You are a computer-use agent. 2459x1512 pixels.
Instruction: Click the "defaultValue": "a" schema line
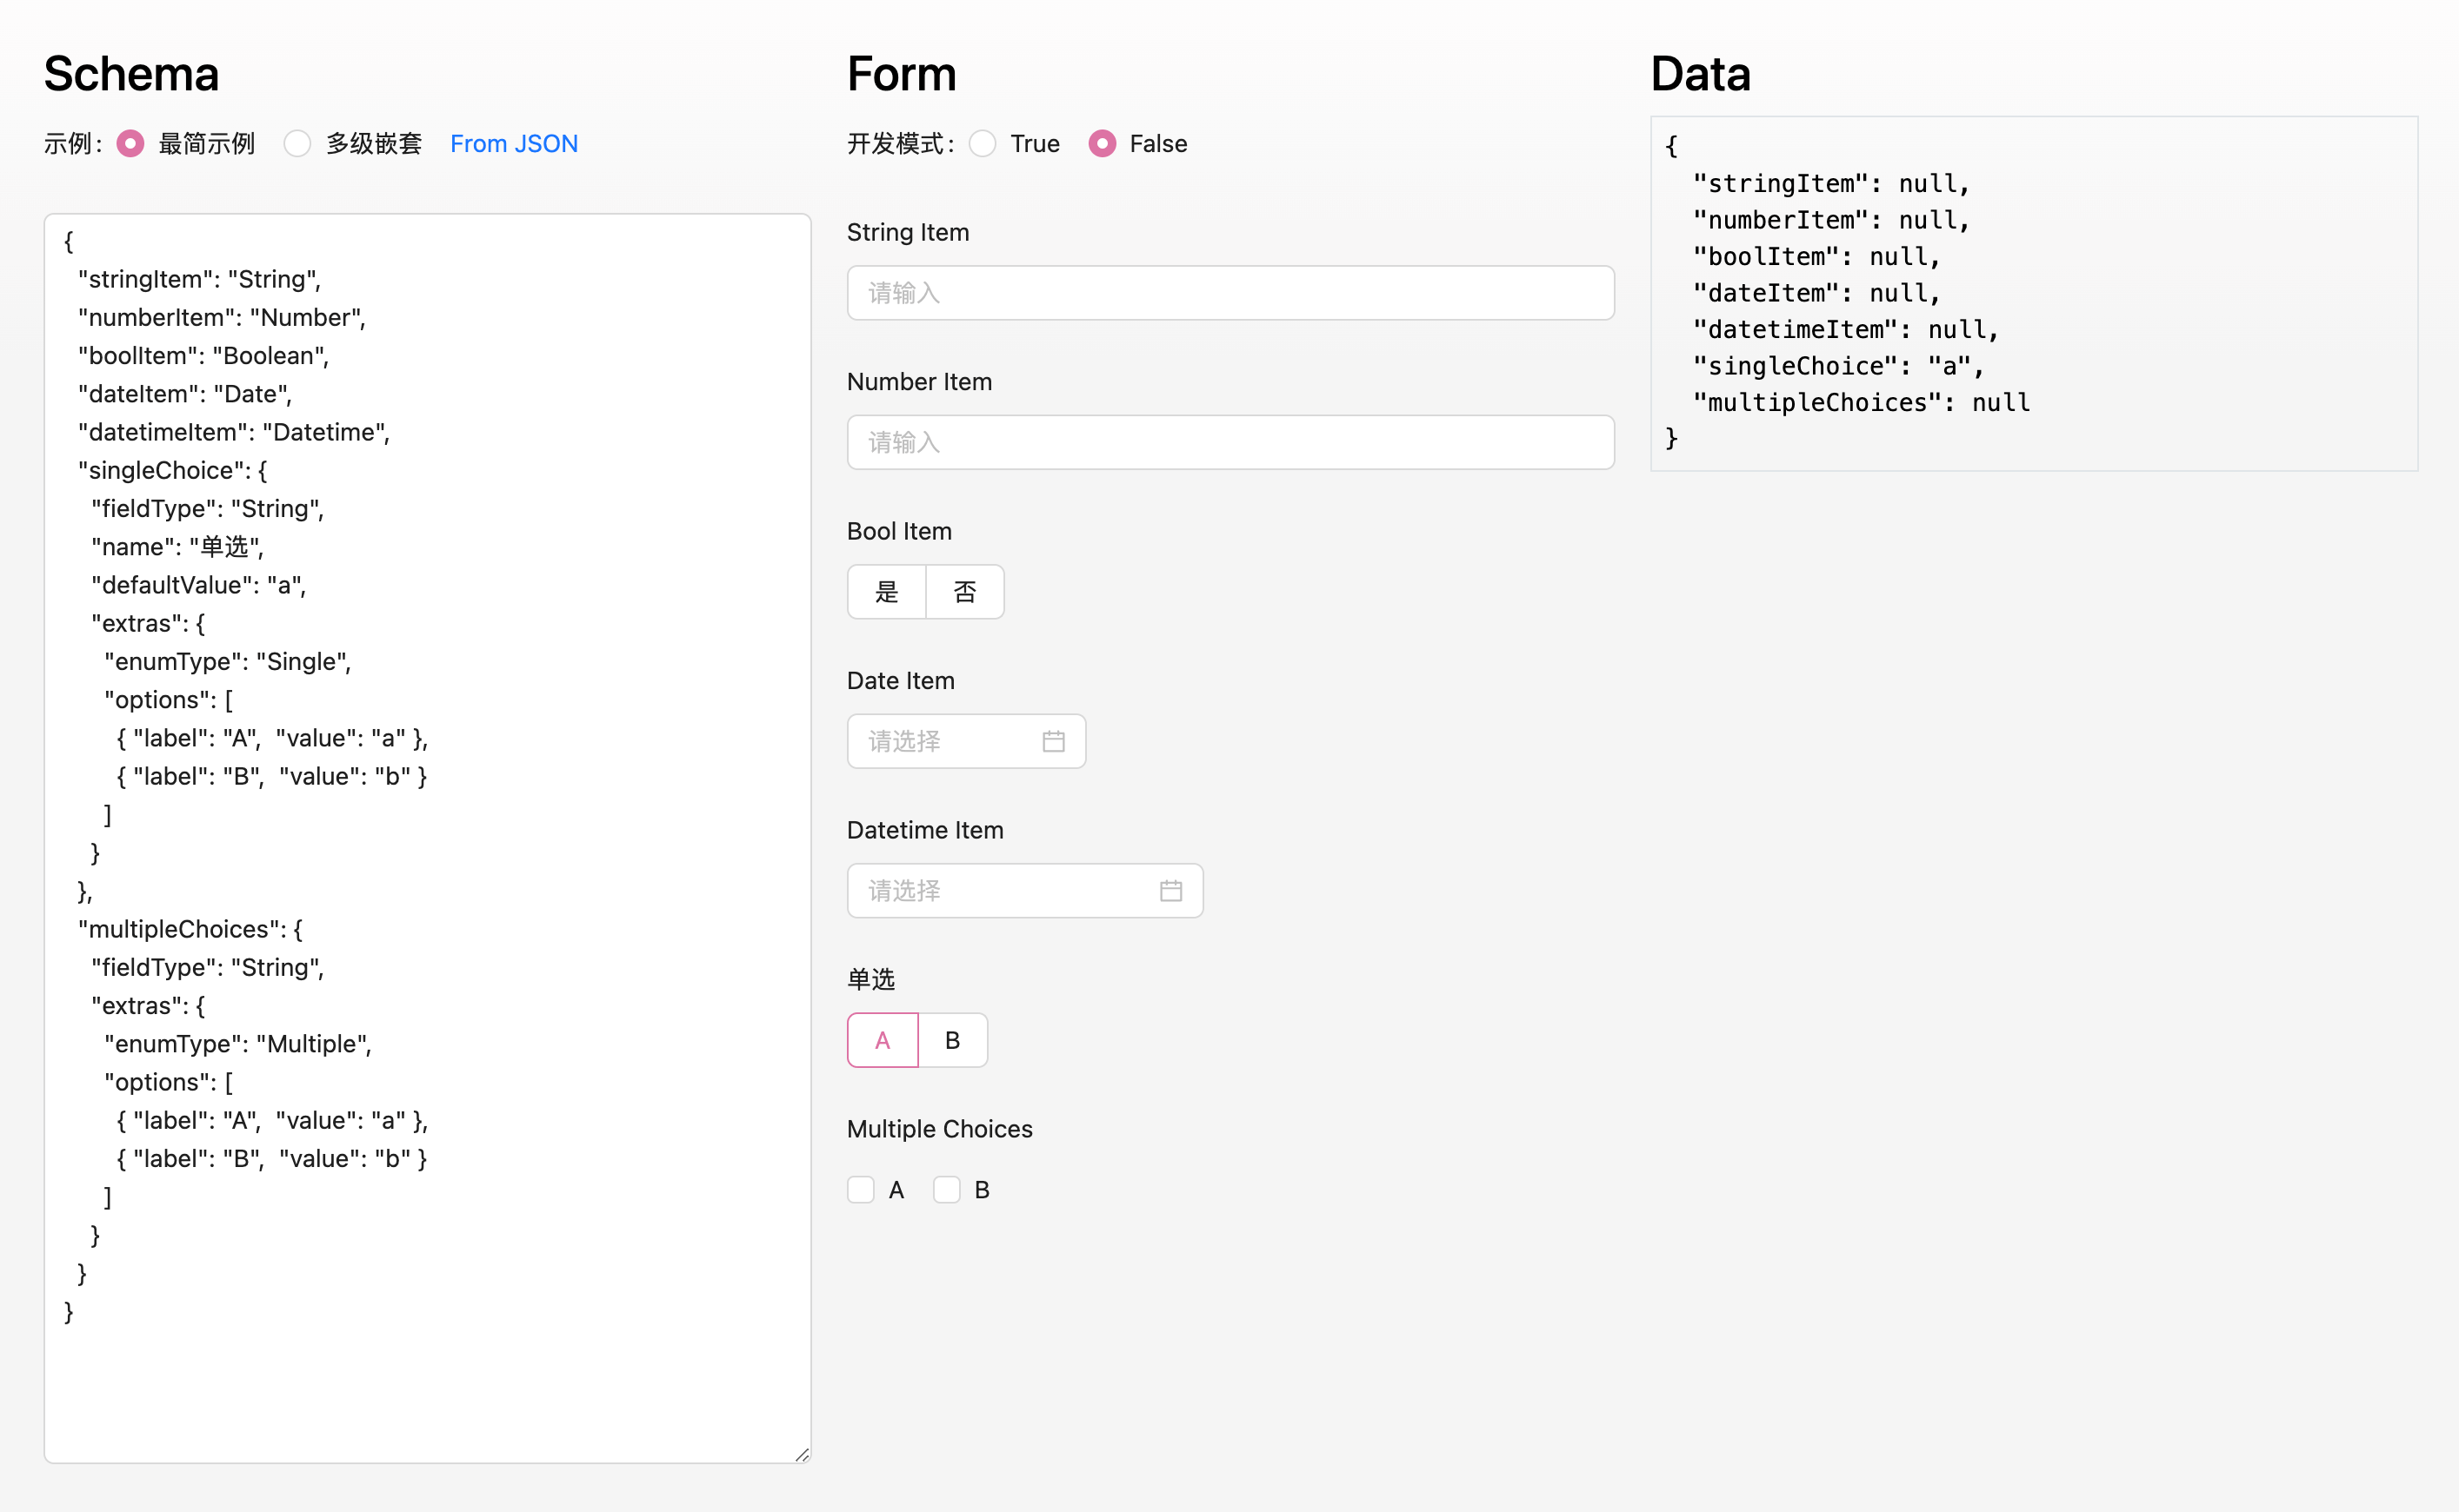[x=198, y=585]
